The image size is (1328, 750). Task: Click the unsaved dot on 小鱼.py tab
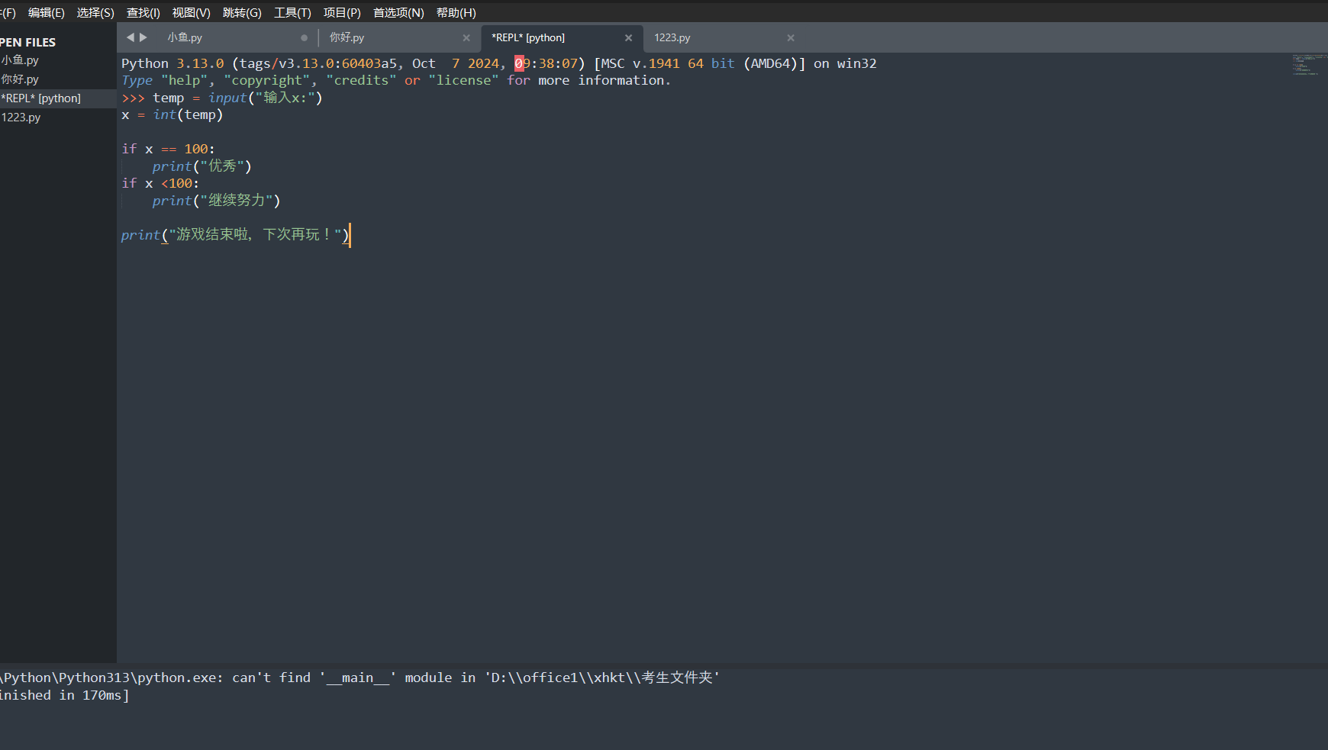point(305,37)
